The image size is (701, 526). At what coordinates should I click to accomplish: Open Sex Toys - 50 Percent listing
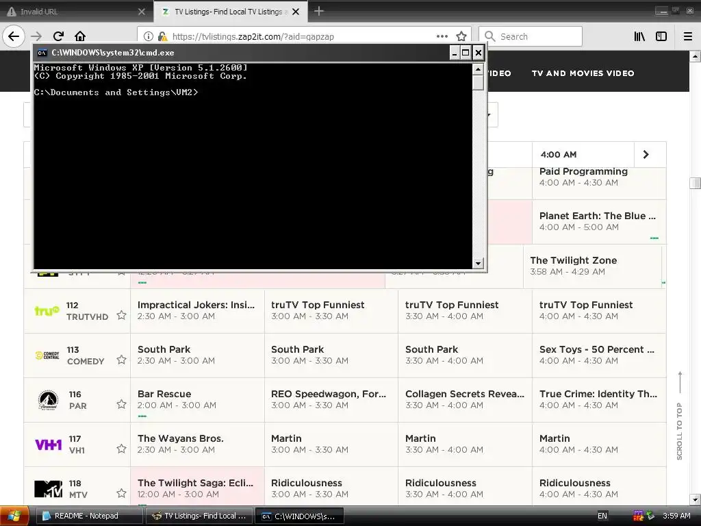point(599,355)
